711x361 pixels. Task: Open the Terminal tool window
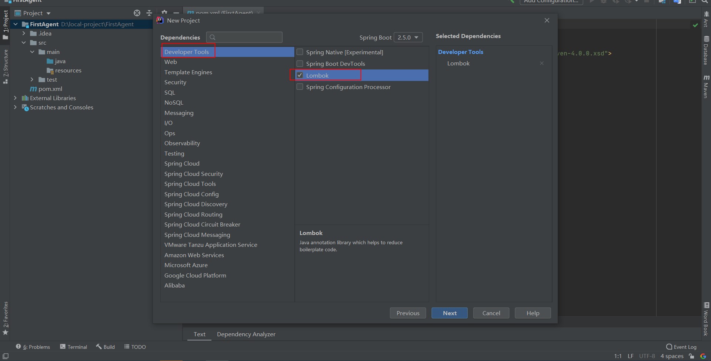(x=74, y=347)
